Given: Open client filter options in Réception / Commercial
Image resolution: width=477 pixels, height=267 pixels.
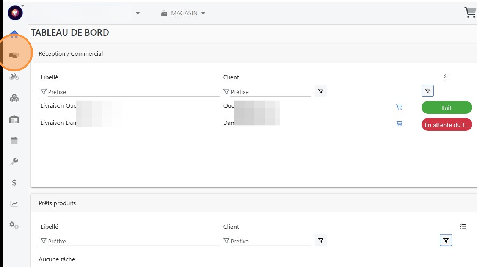Looking at the screenshot, I should tap(321, 91).
